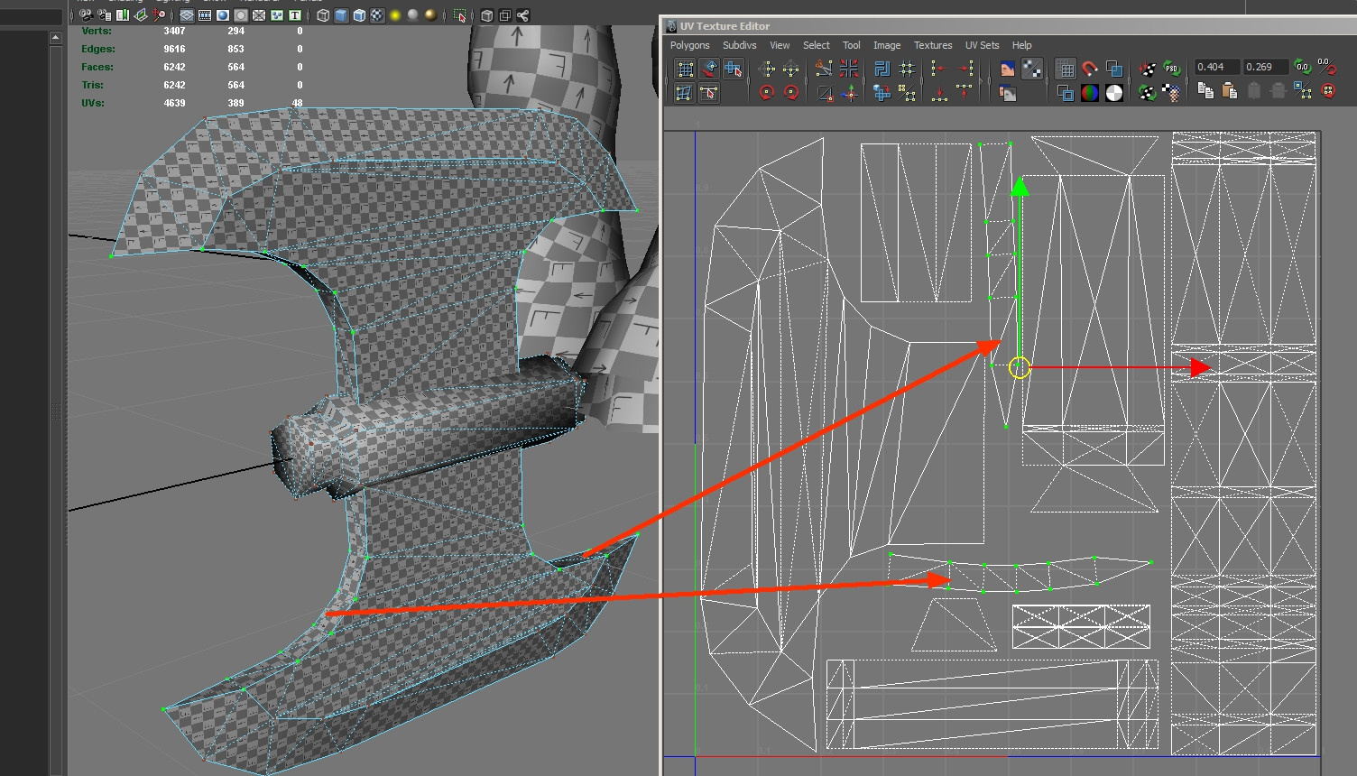Align selected UVs to minimum V
Image resolution: width=1357 pixels, height=776 pixels.
coord(939,93)
